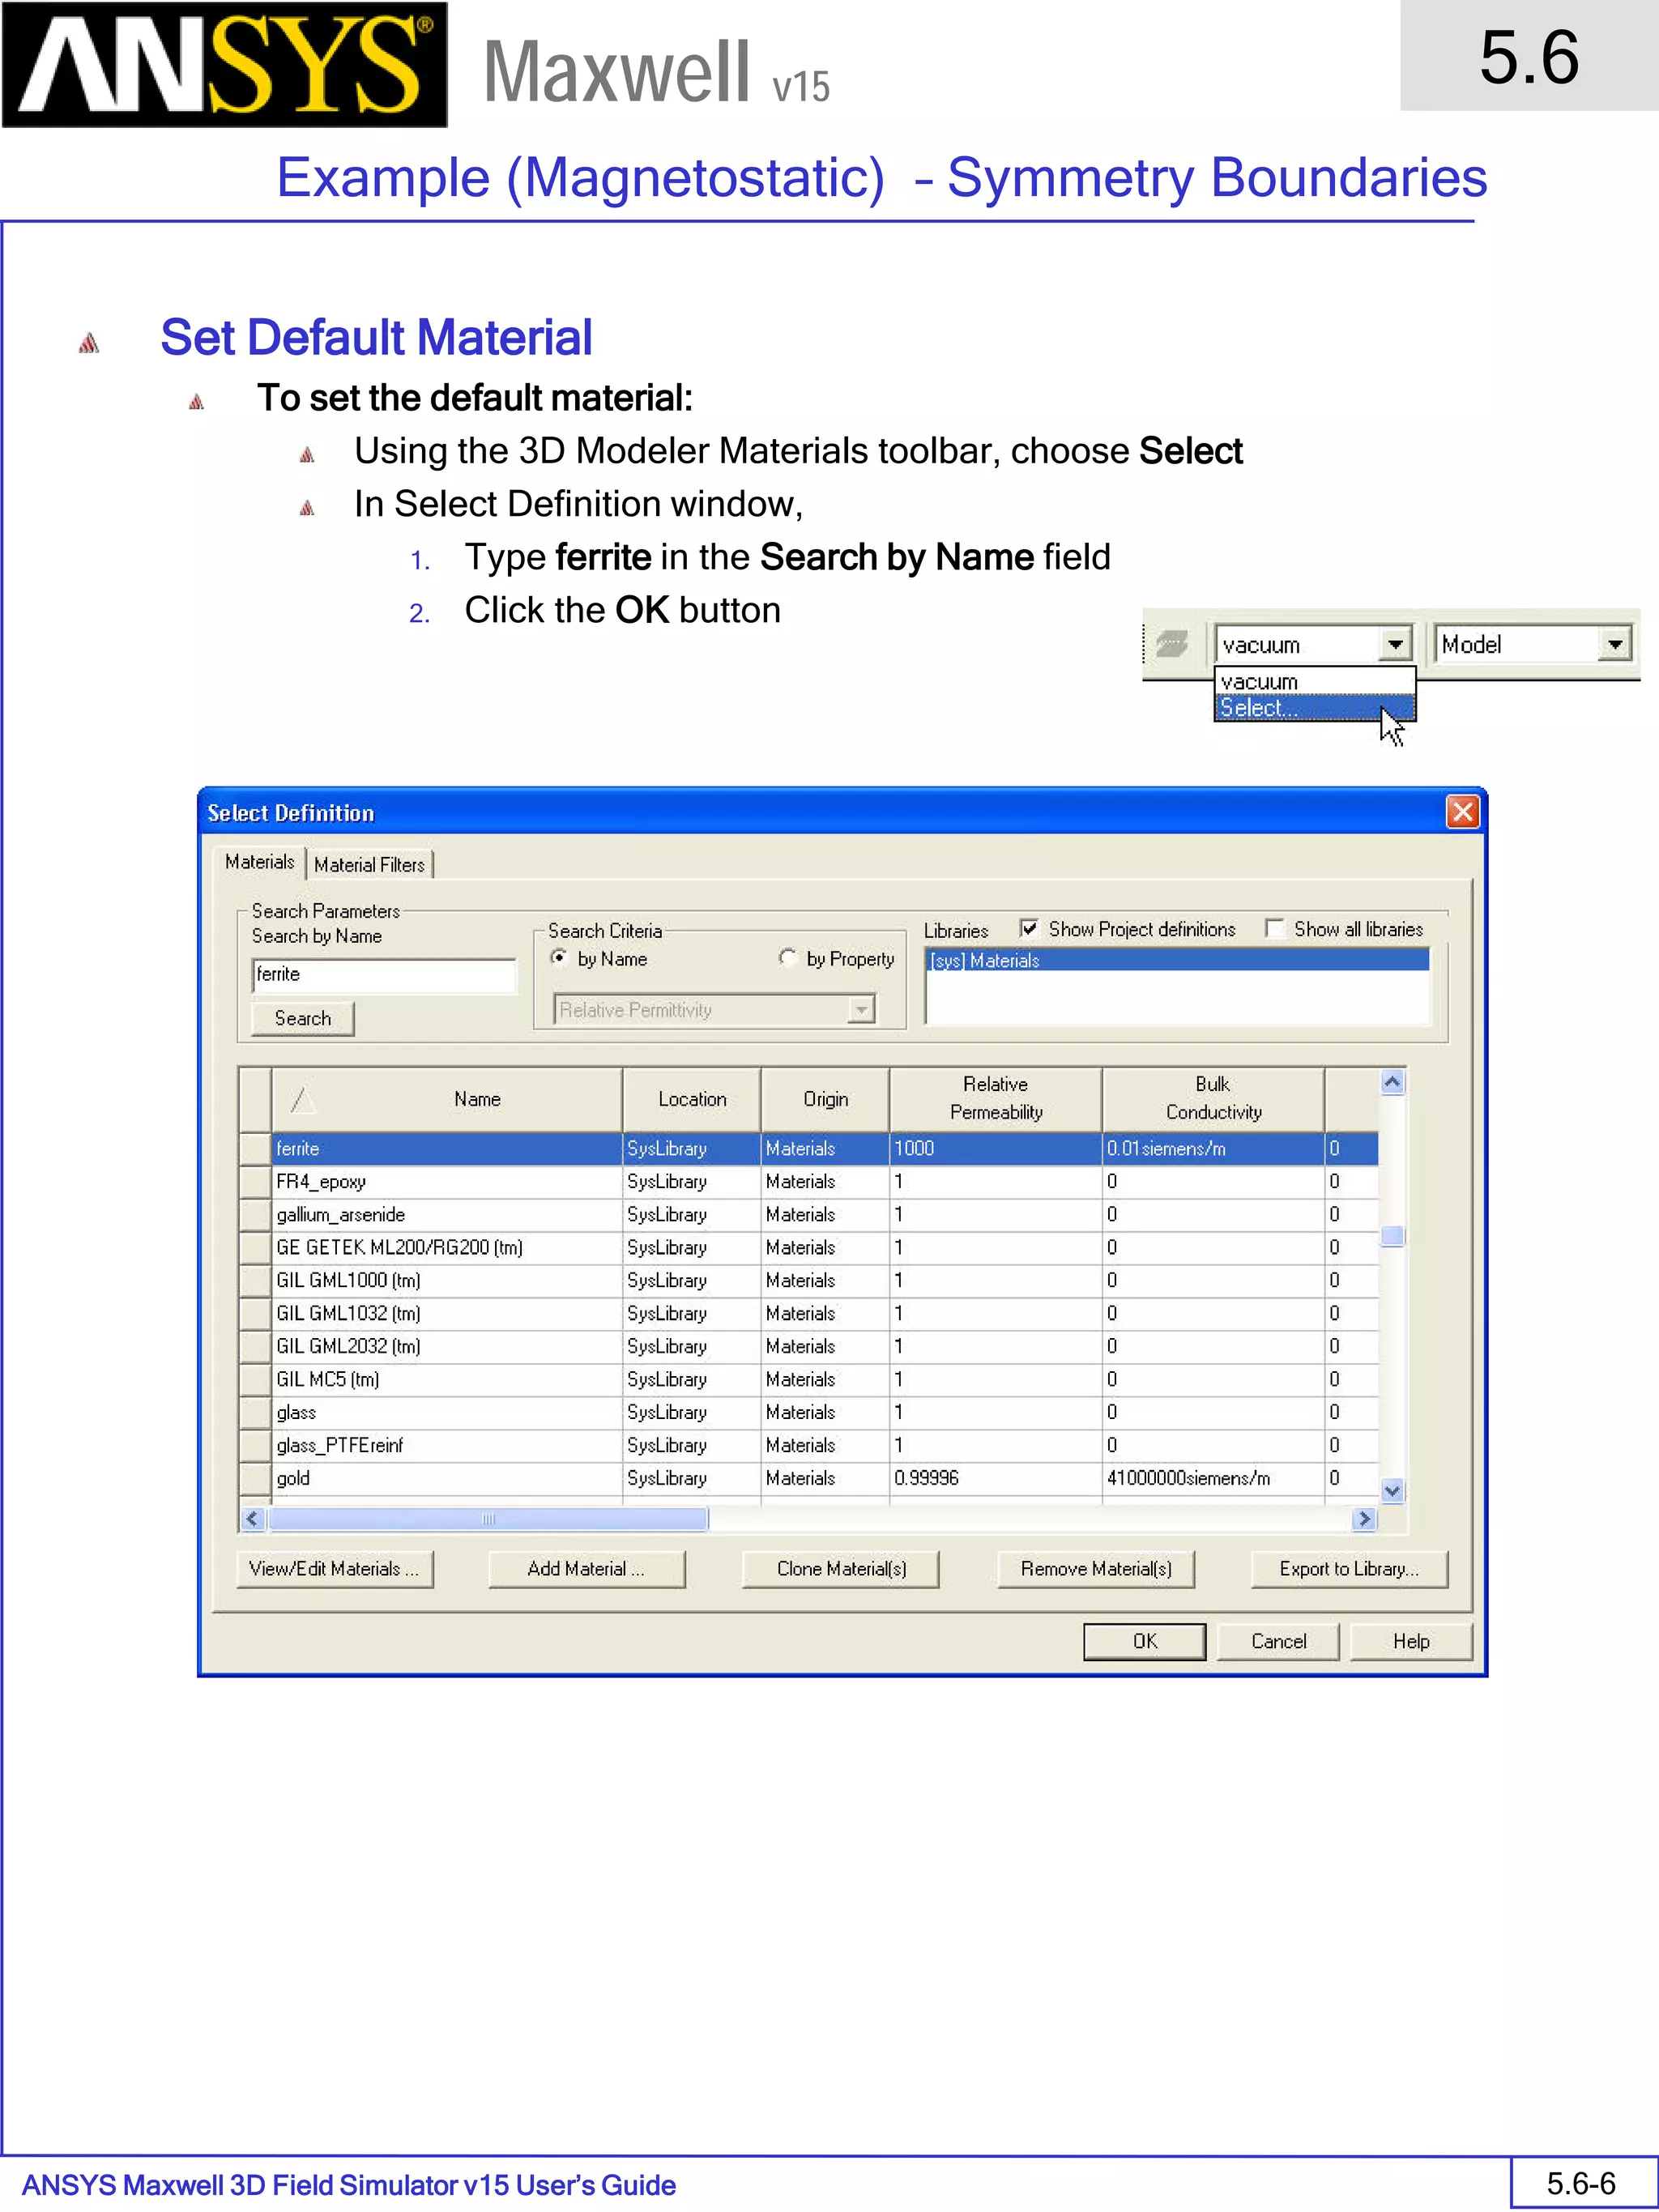This screenshot has height=2212, width=1659.
Task: Confirm with the OK button
Action: pos(1145,1642)
